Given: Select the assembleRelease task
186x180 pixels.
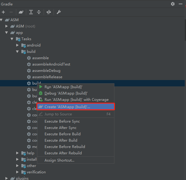Looking at the screenshot, I should (x=47, y=77).
